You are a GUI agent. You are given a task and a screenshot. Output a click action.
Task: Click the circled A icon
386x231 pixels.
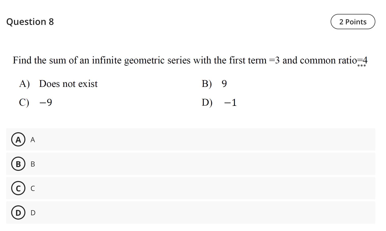18,139
